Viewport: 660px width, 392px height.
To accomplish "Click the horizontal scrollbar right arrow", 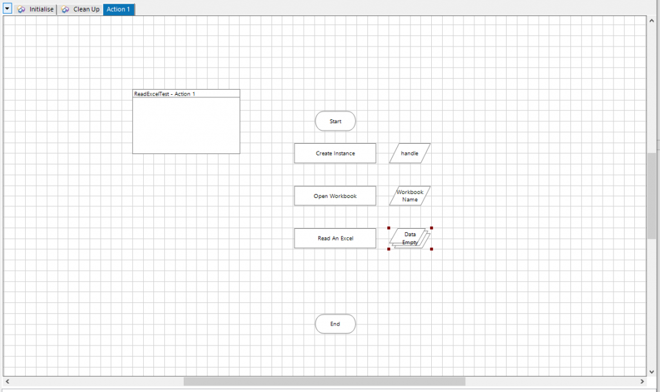I will [x=642, y=382].
